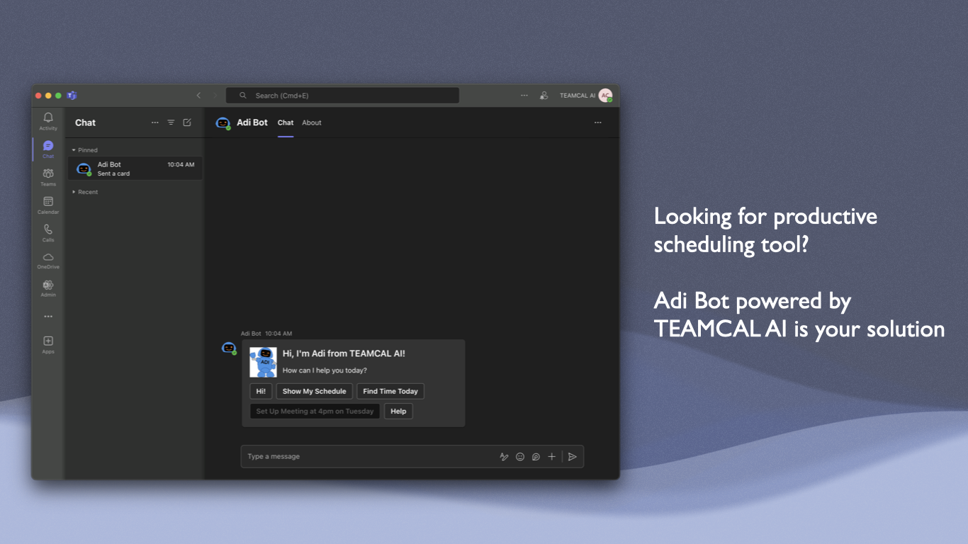Open the emoji picker

coord(520,457)
